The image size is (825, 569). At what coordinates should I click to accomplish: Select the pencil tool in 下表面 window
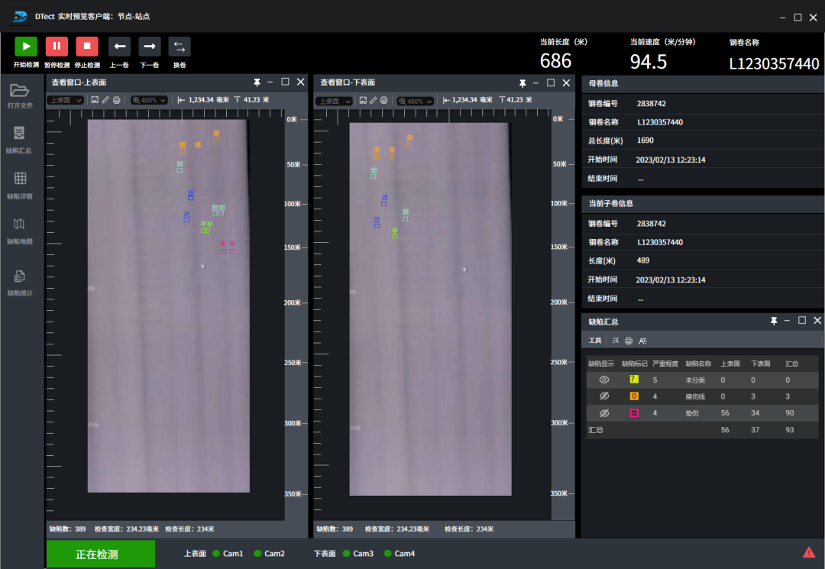coord(373,101)
